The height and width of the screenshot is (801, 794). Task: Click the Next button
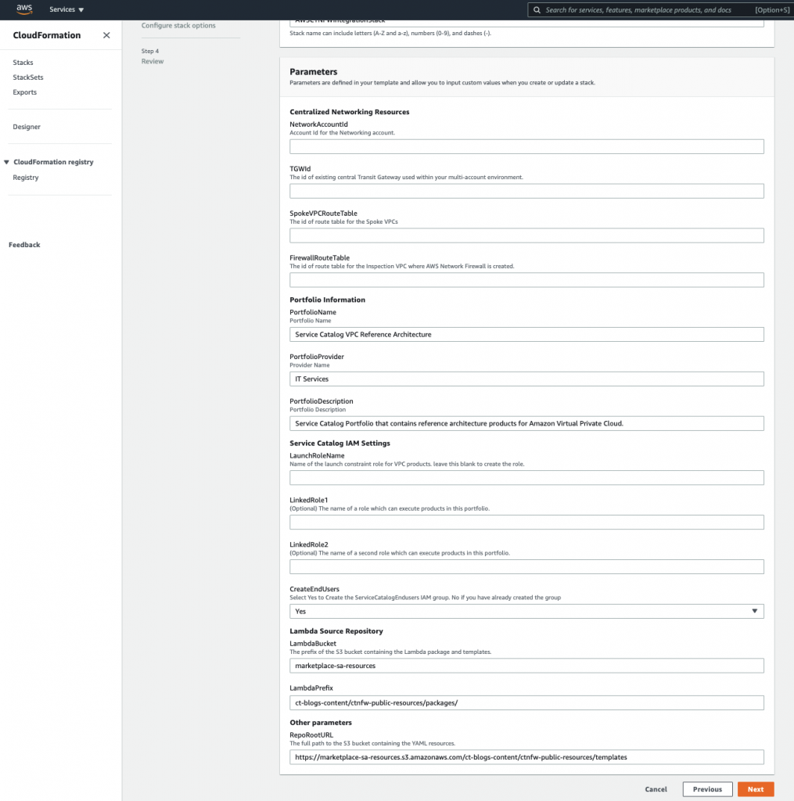coord(755,788)
